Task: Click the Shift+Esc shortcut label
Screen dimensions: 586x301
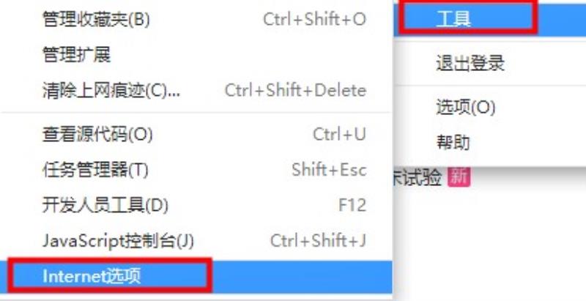Action: 329,170
